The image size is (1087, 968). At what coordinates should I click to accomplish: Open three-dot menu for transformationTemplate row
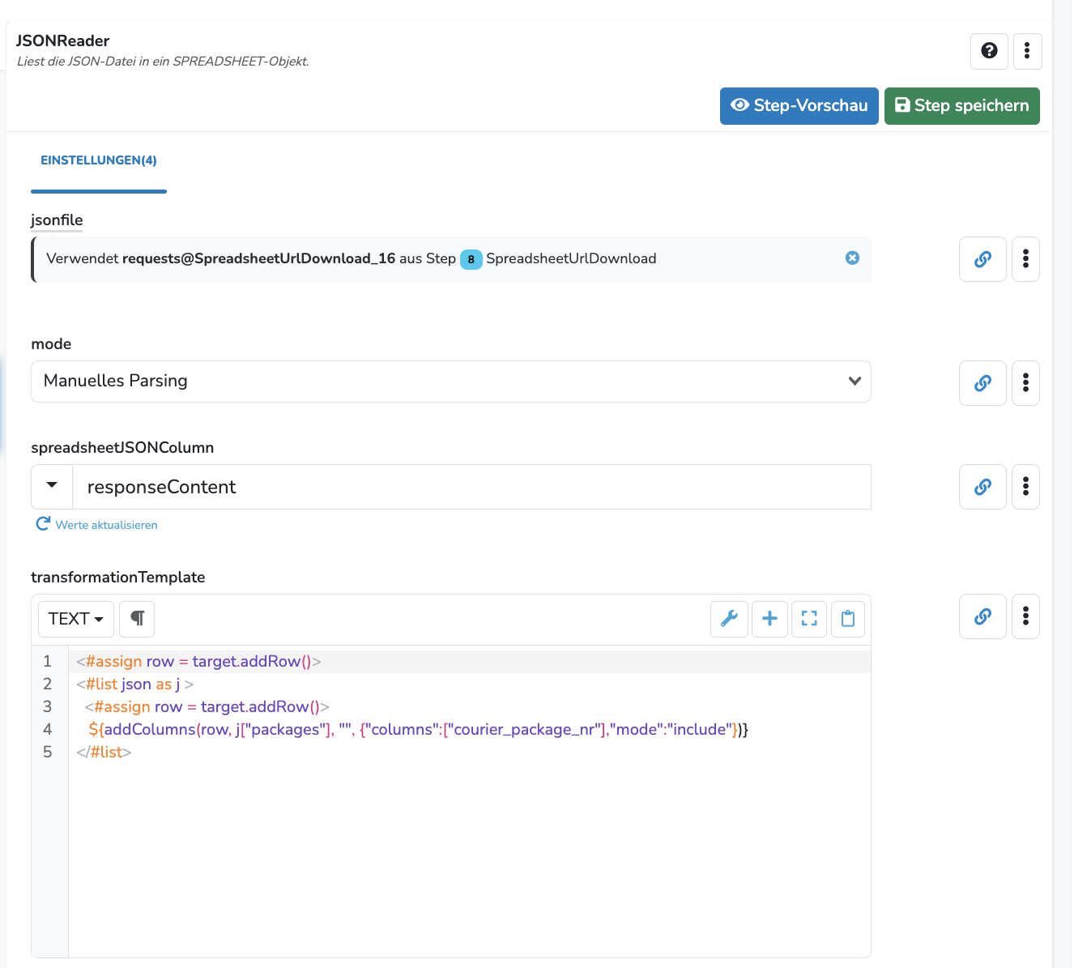click(1025, 616)
